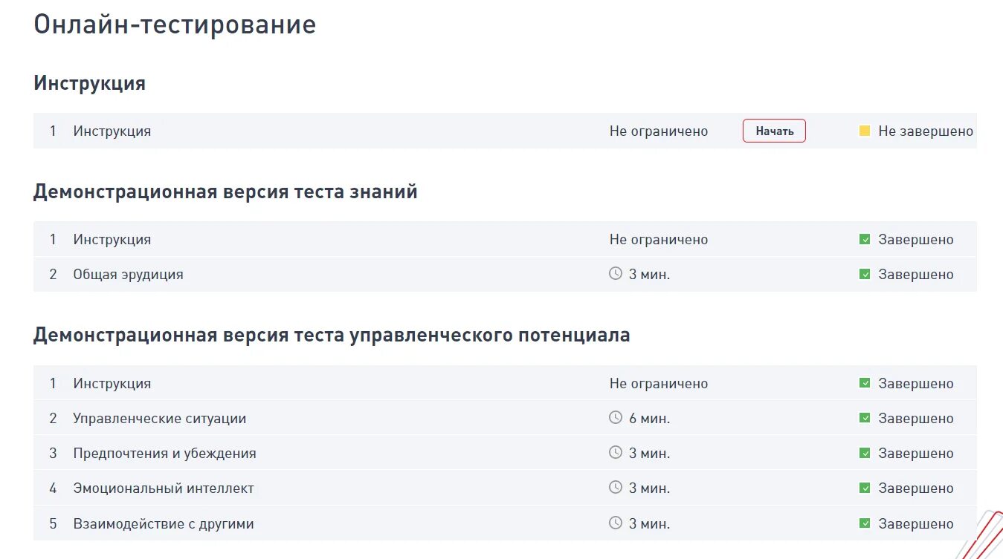Click the clock icon for Взаимодействие с другими
The image size is (1003, 559).
pyautogui.click(x=616, y=523)
